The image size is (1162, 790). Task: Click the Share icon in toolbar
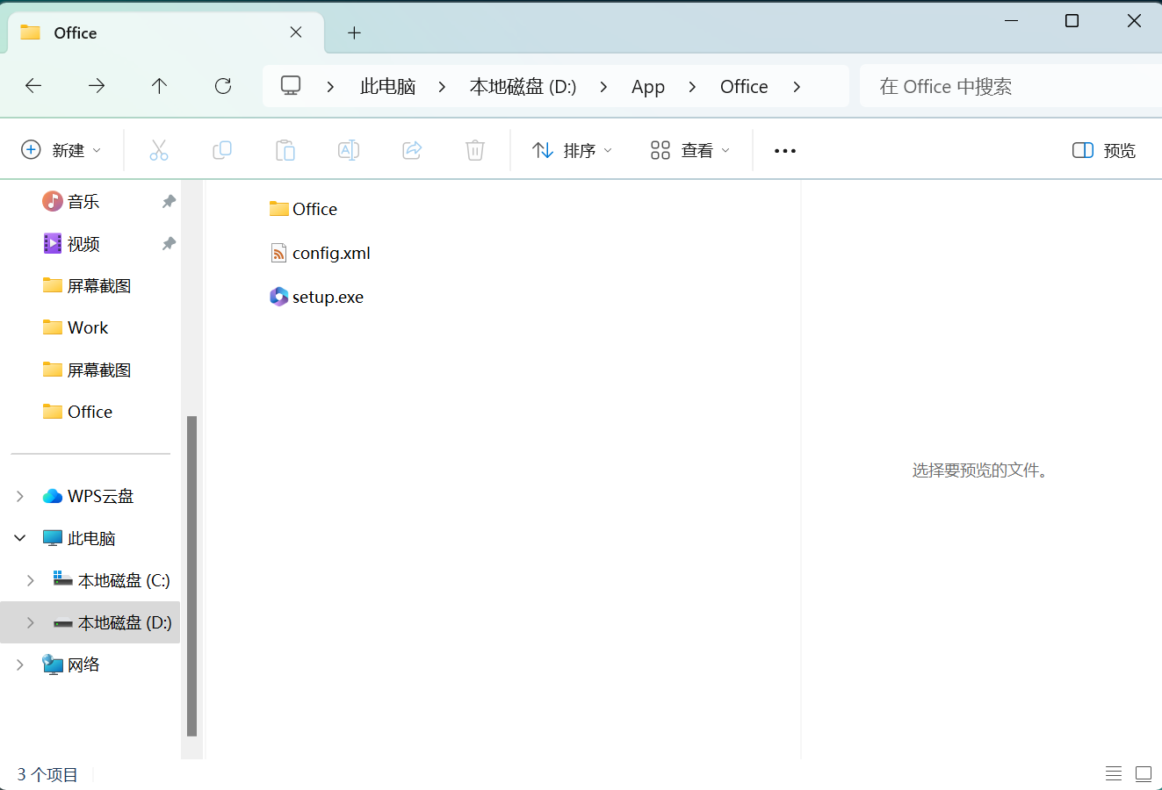412,150
